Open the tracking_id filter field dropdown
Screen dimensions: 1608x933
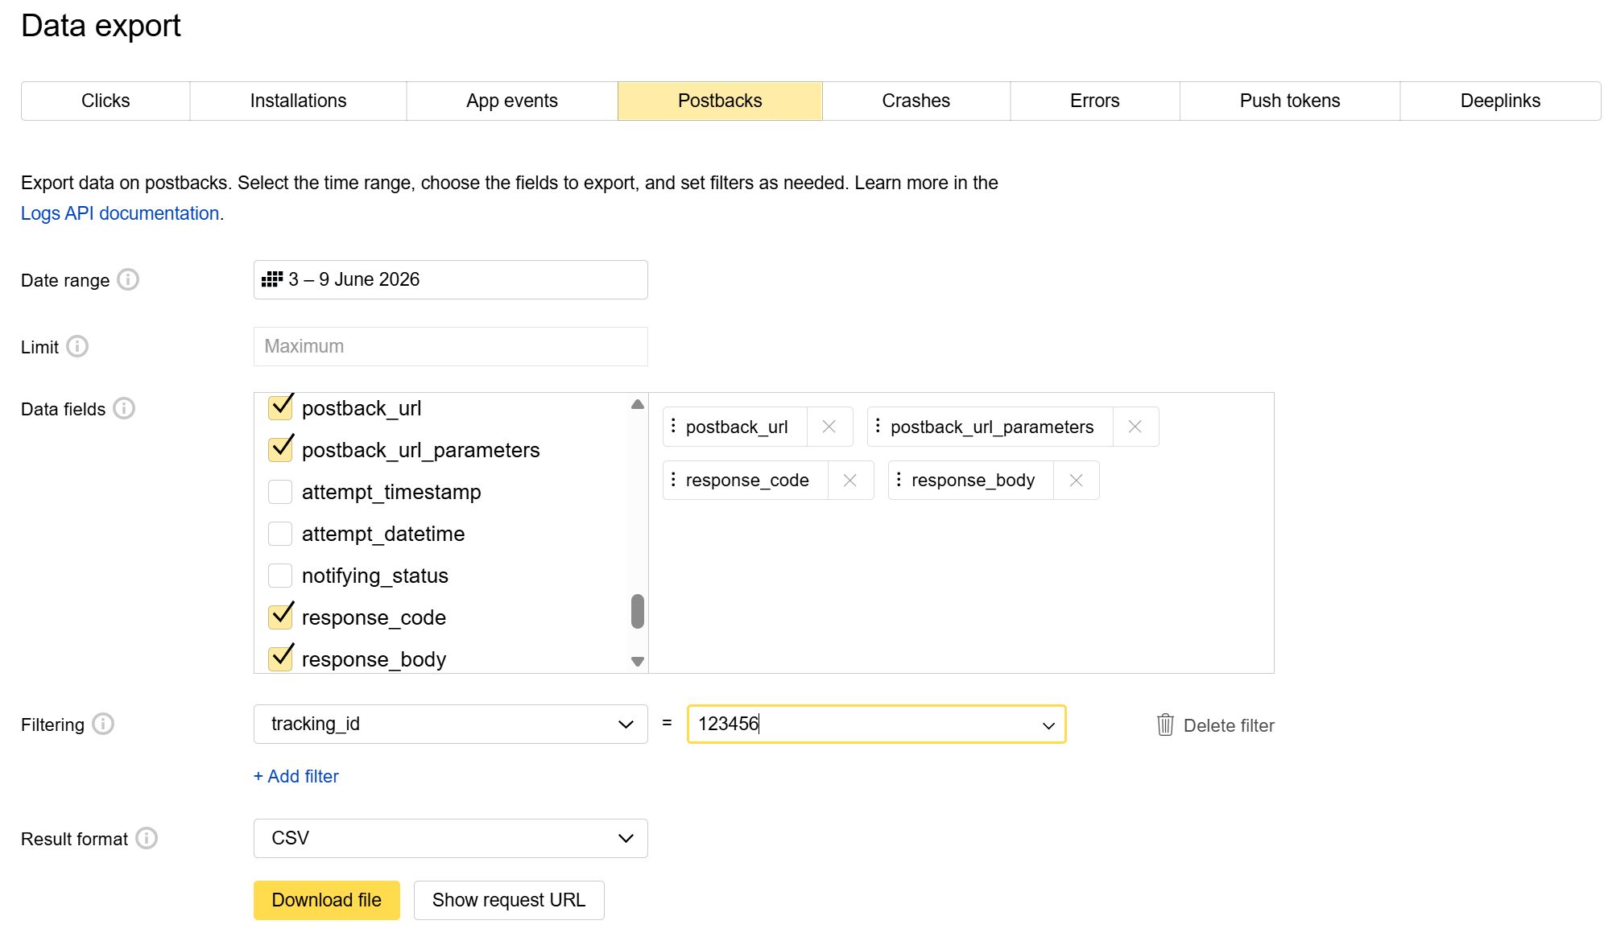click(451, 724)
